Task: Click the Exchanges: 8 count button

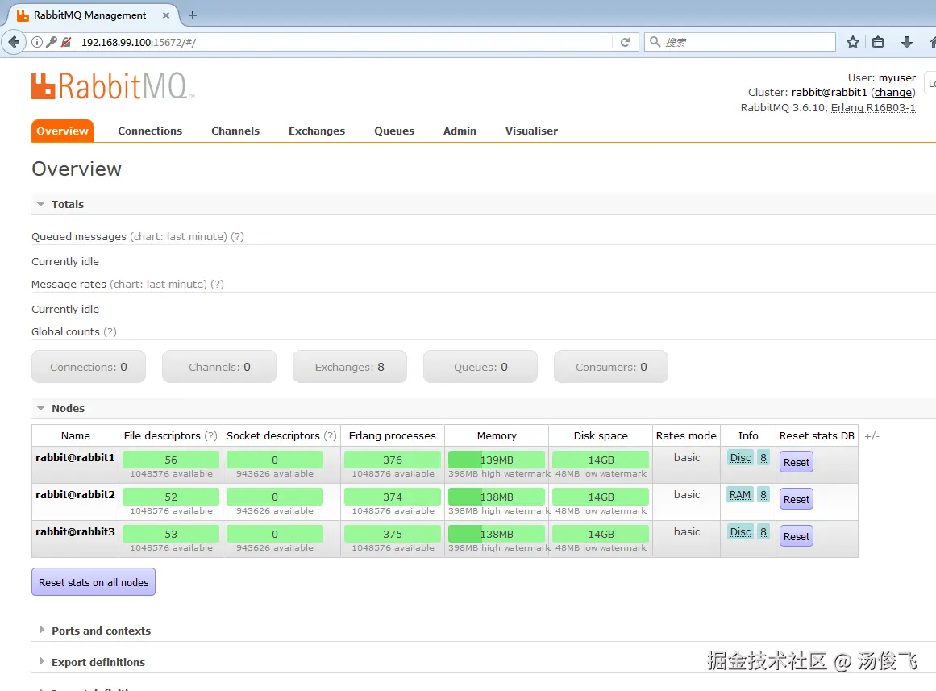Action: 349,367
